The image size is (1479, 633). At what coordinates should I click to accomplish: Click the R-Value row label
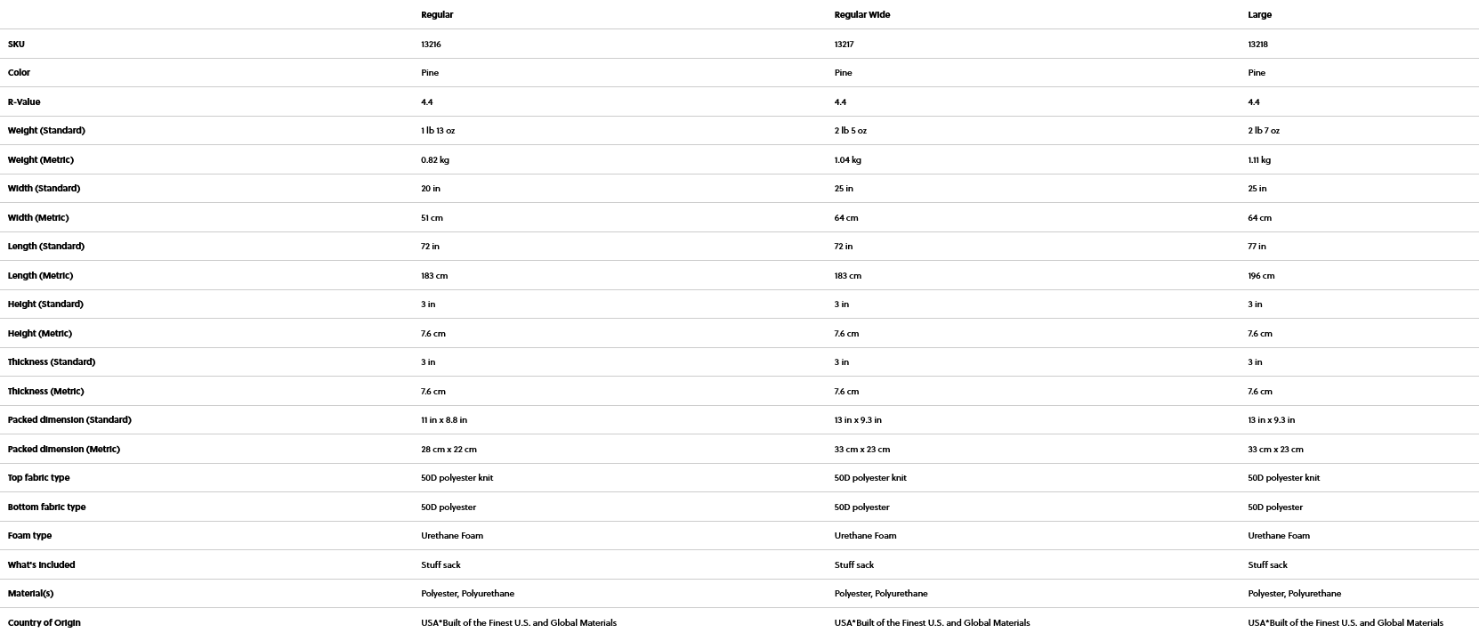(24, 102)
